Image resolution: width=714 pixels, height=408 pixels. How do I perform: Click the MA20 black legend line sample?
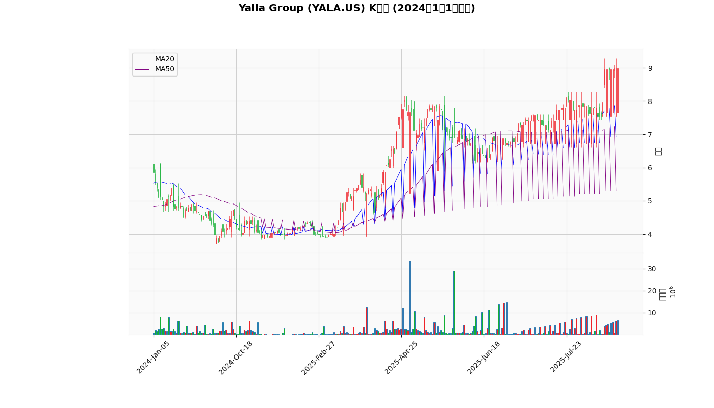(143, 59)
